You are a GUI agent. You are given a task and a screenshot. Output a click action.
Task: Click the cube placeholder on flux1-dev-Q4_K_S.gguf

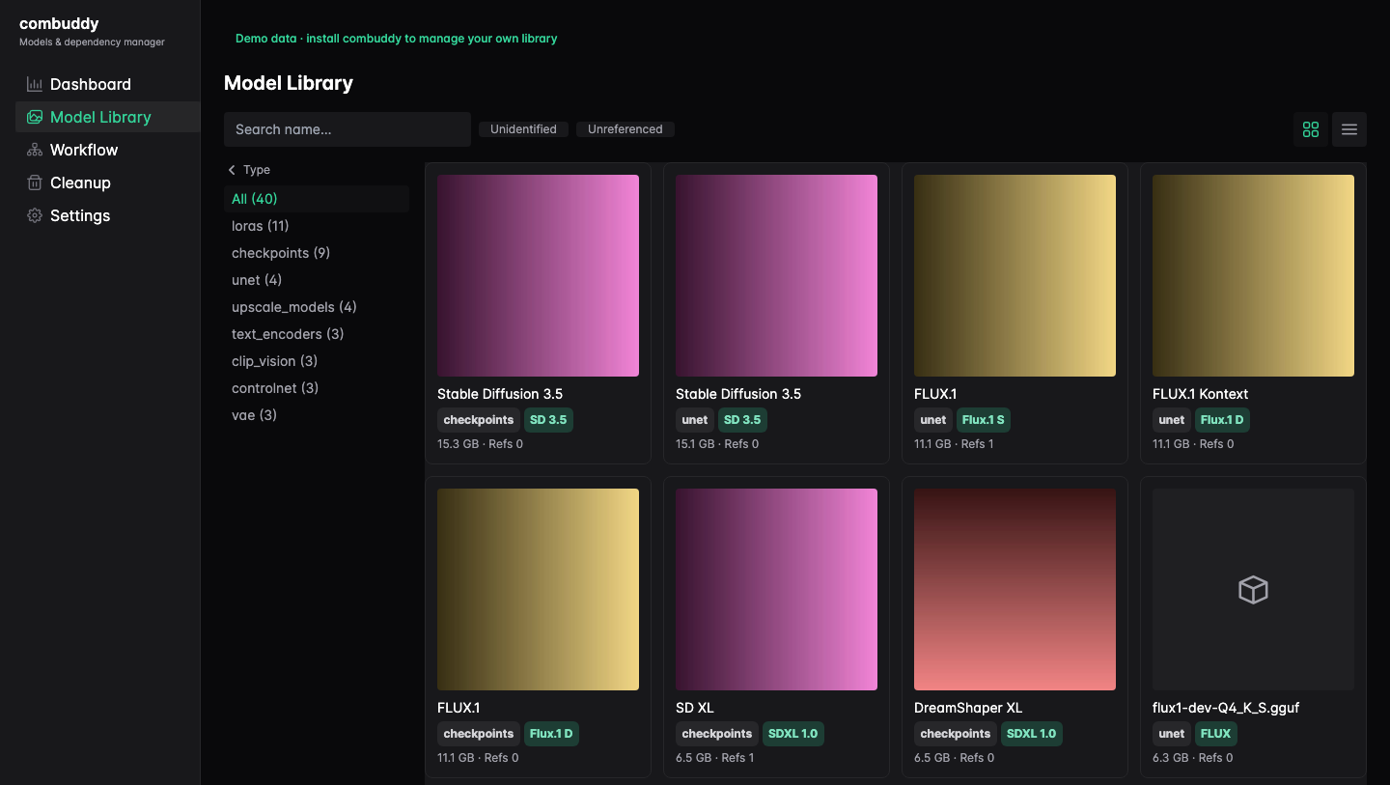coord(1253,590)
